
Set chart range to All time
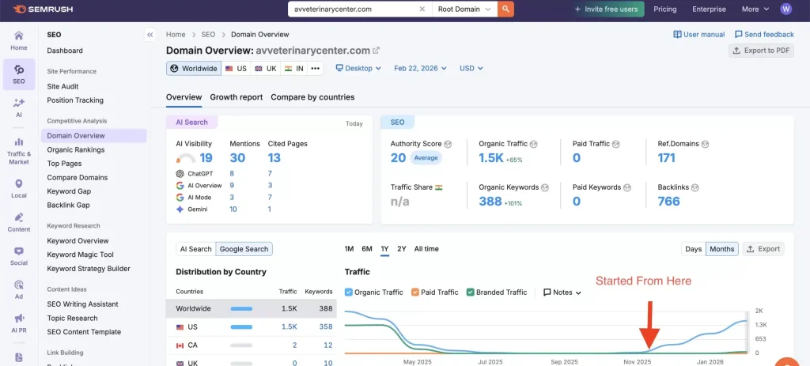click(426, 249)
